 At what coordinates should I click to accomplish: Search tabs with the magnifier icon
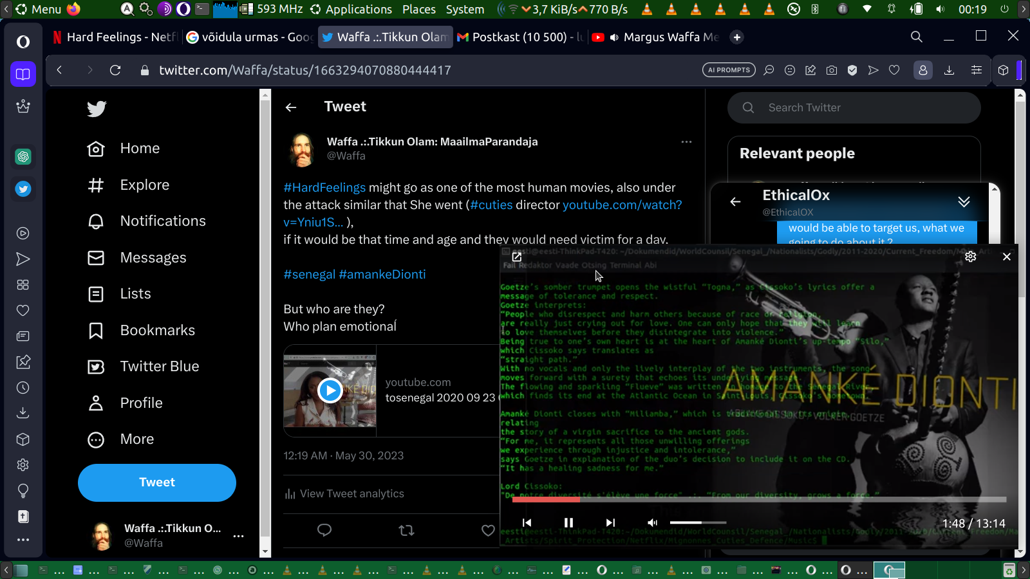(917, 37)
